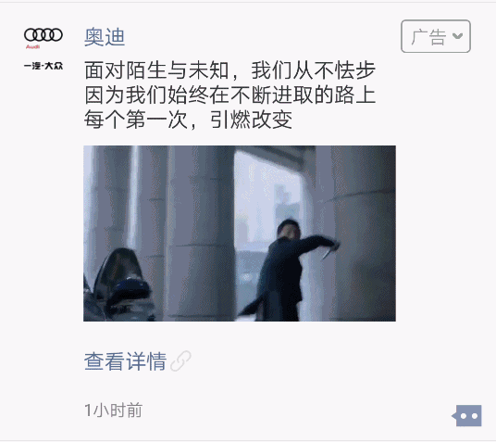The image size is (496, 442).
Task: Open the 奥迪 account name link
Action: point(105,37)
